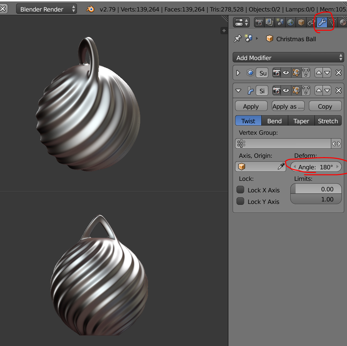This screenshot has width=347, height=346.
Task: Open the Modifiers wrench tab
Action: (322, 22)
